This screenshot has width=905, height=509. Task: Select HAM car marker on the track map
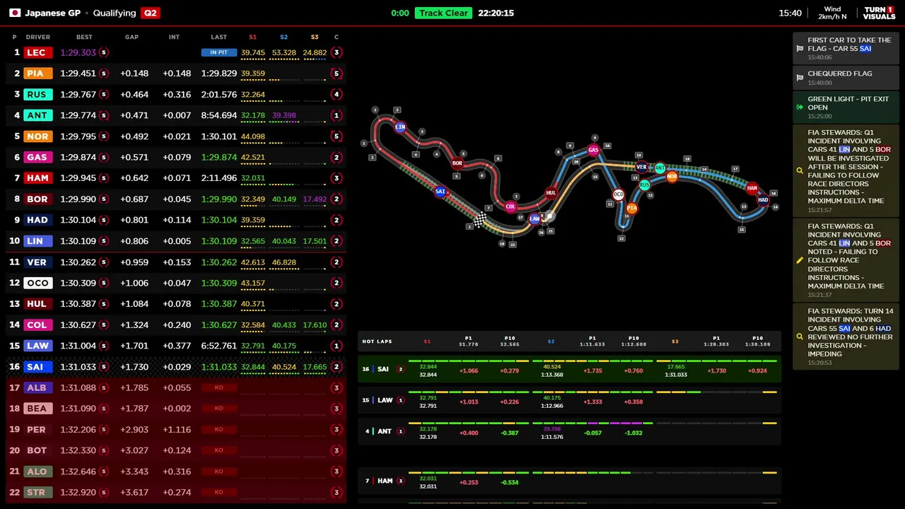[x=752, y=188]
